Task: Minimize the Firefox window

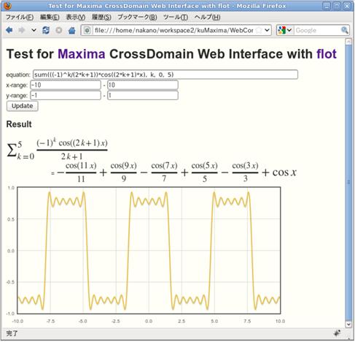Action: click(x=327, y=6)
